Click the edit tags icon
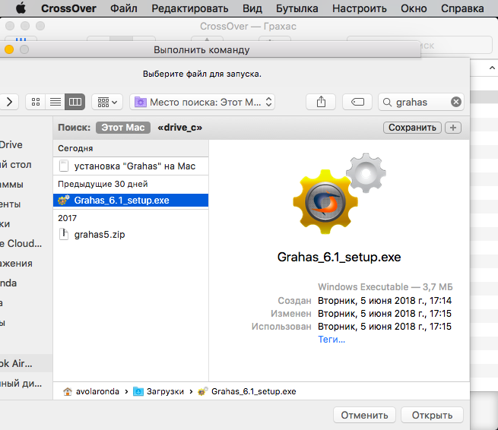The image size is (498, 430). (x=357, y=102)
